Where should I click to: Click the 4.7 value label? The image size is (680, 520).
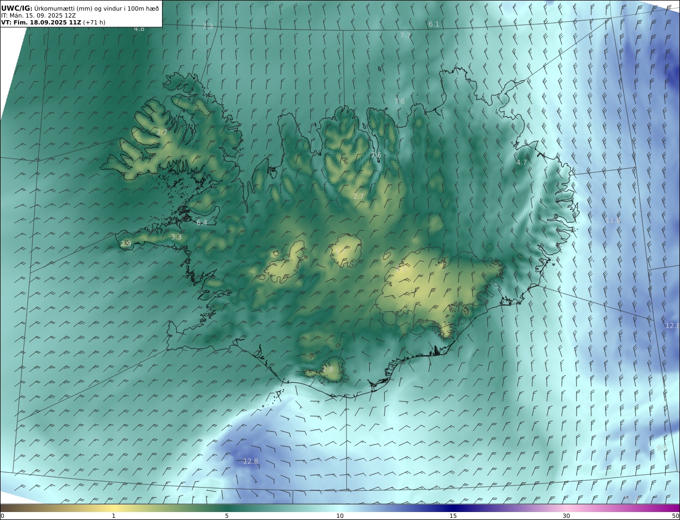click(x=522, y=163)
